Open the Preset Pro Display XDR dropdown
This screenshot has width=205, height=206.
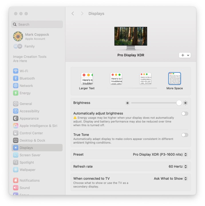click(x=160, y=154)
